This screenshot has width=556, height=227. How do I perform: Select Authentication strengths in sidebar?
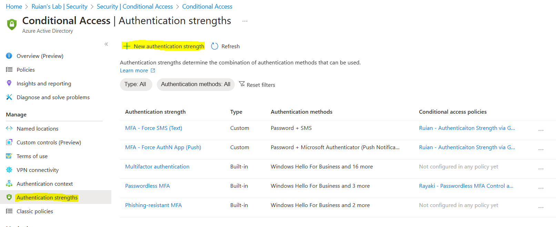click(x=47, y=197)
